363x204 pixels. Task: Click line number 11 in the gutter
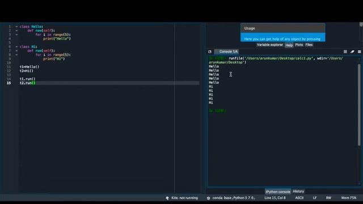point(9,67)
